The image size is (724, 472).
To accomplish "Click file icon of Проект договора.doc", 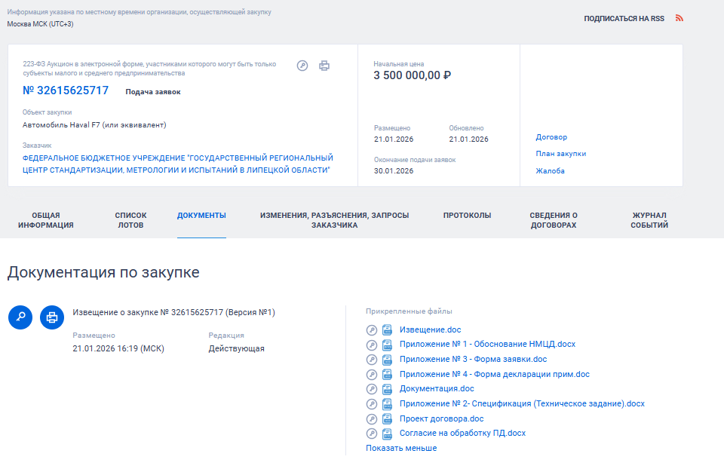I will tap(387, 418).
